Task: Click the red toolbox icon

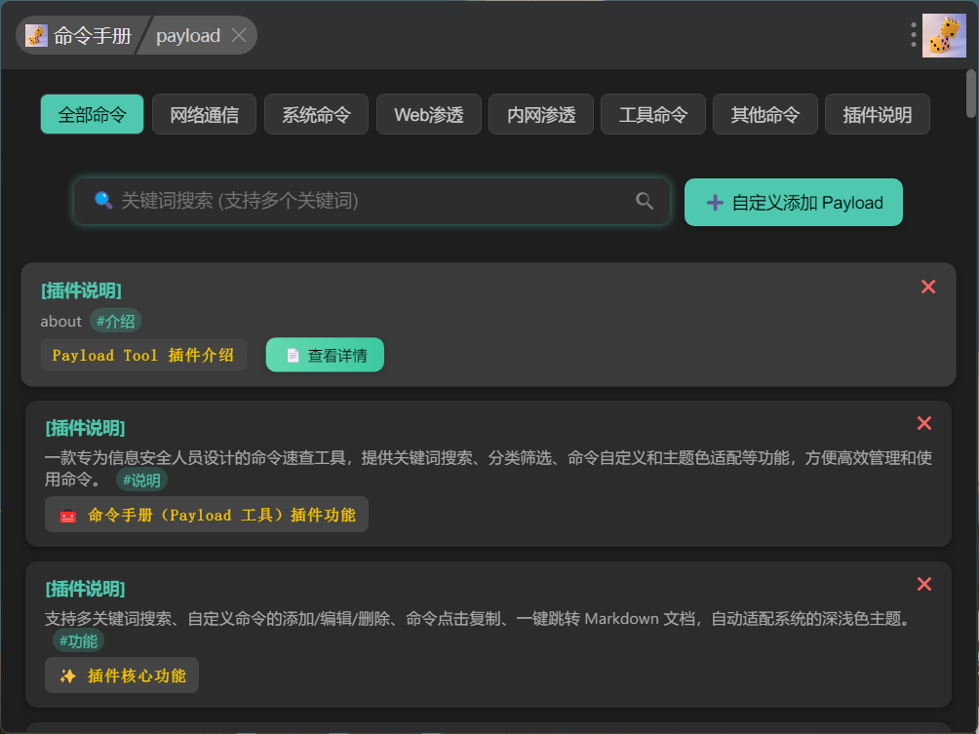Action: tap(68, 516)
